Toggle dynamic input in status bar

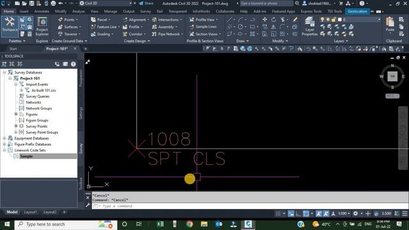click(x=291, y=213)
